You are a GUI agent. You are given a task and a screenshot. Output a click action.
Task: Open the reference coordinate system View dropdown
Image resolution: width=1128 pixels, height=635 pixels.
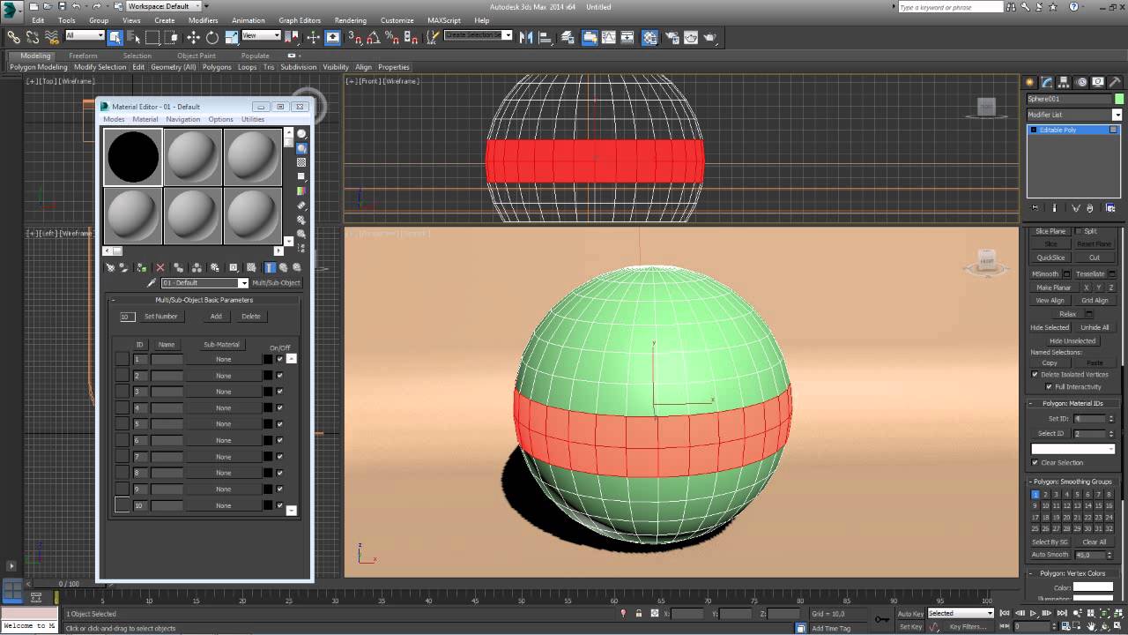click(x=261, y=35)
